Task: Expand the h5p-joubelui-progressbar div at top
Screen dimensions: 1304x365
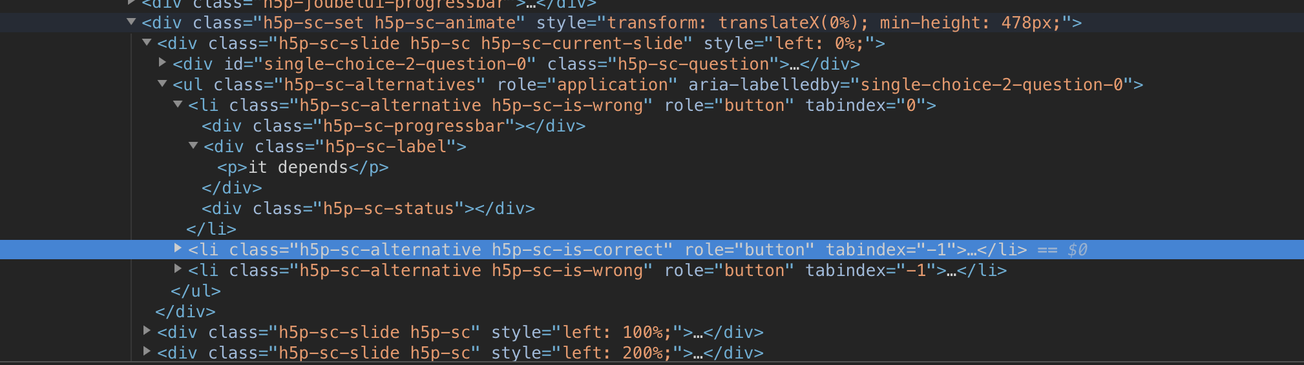Action: (x=132, y=3)
